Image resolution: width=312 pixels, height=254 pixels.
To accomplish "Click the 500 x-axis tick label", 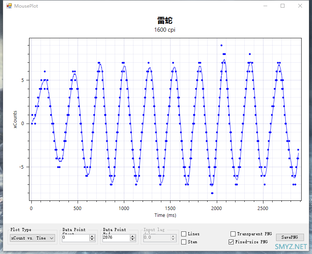I will (77, 208).
